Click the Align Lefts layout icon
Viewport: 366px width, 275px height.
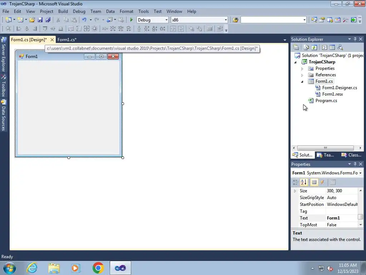19,29
